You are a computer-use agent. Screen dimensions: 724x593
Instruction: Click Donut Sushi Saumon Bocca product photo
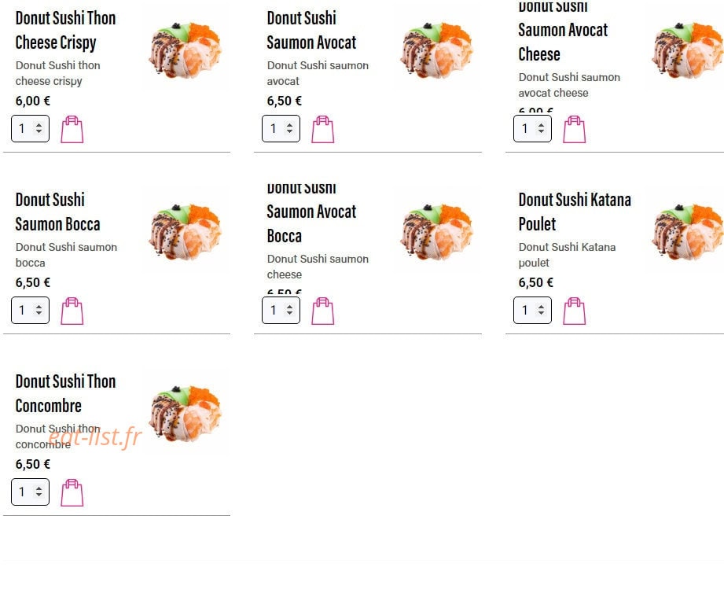click(186, 230)
